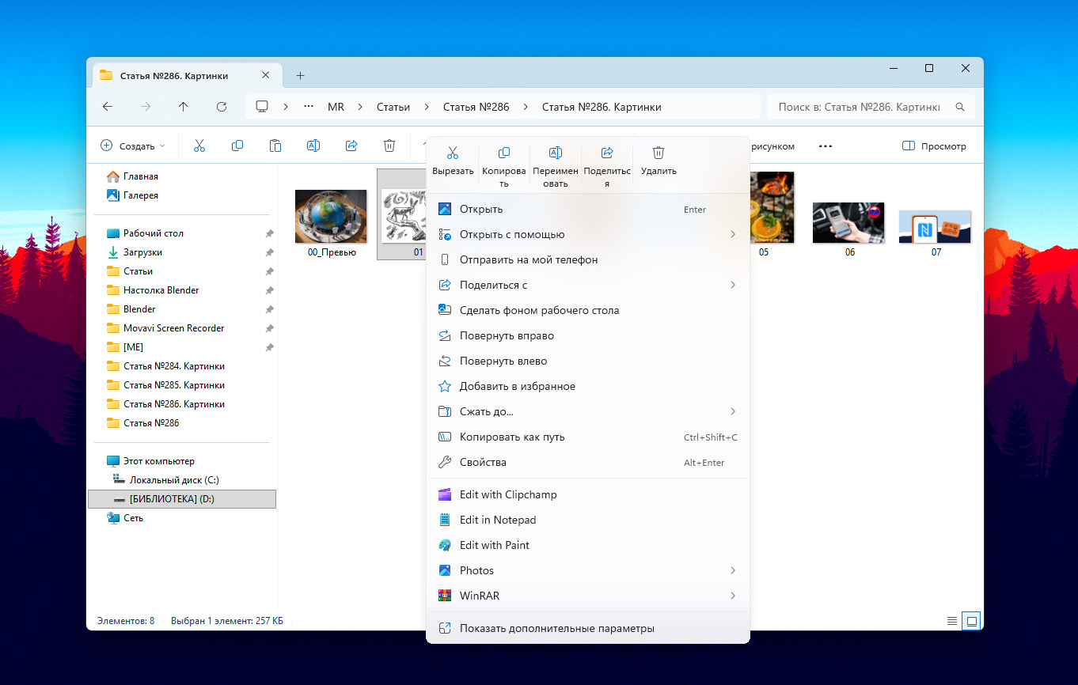Click the Rename icon in context menu

click(x=556, y=153)
